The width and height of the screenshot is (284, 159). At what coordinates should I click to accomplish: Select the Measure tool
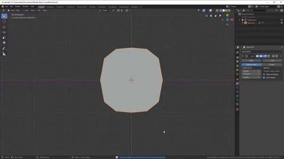4,54
